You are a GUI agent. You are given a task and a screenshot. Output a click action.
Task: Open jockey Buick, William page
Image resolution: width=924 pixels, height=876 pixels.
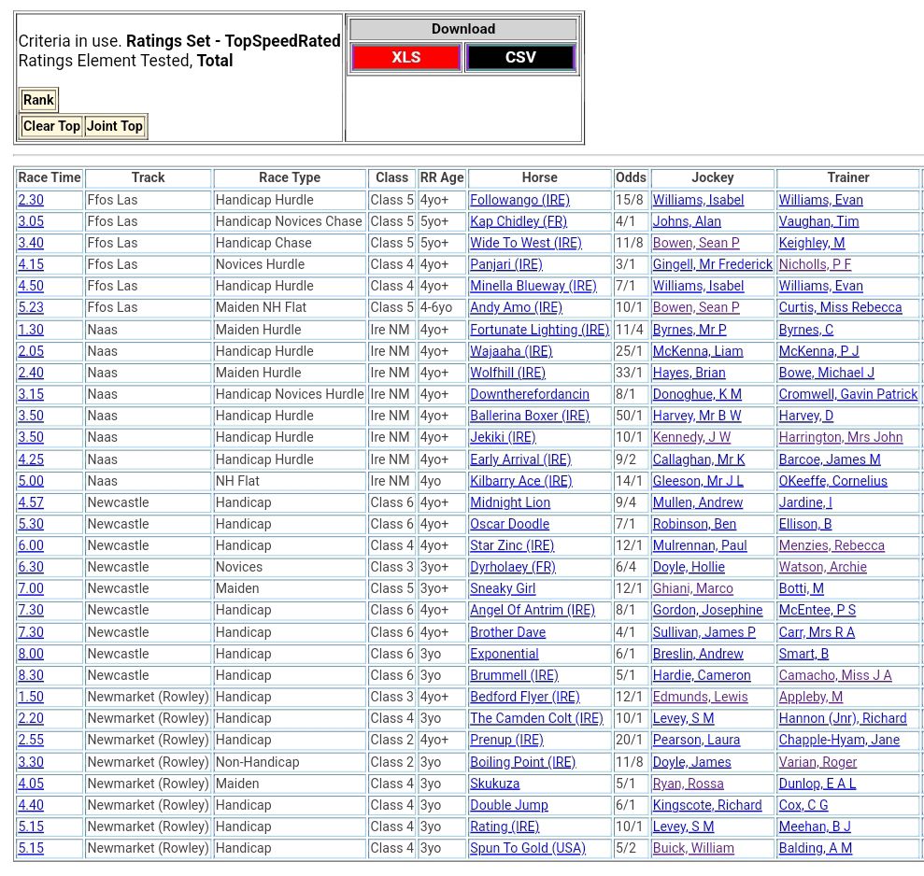(693, 848)
